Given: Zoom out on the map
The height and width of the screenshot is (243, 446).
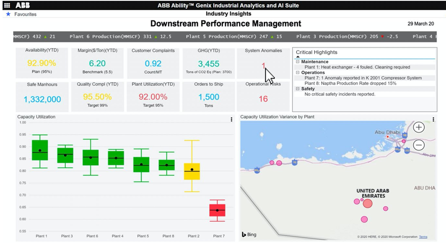Looking at the screenshot, I should [419, 145].
